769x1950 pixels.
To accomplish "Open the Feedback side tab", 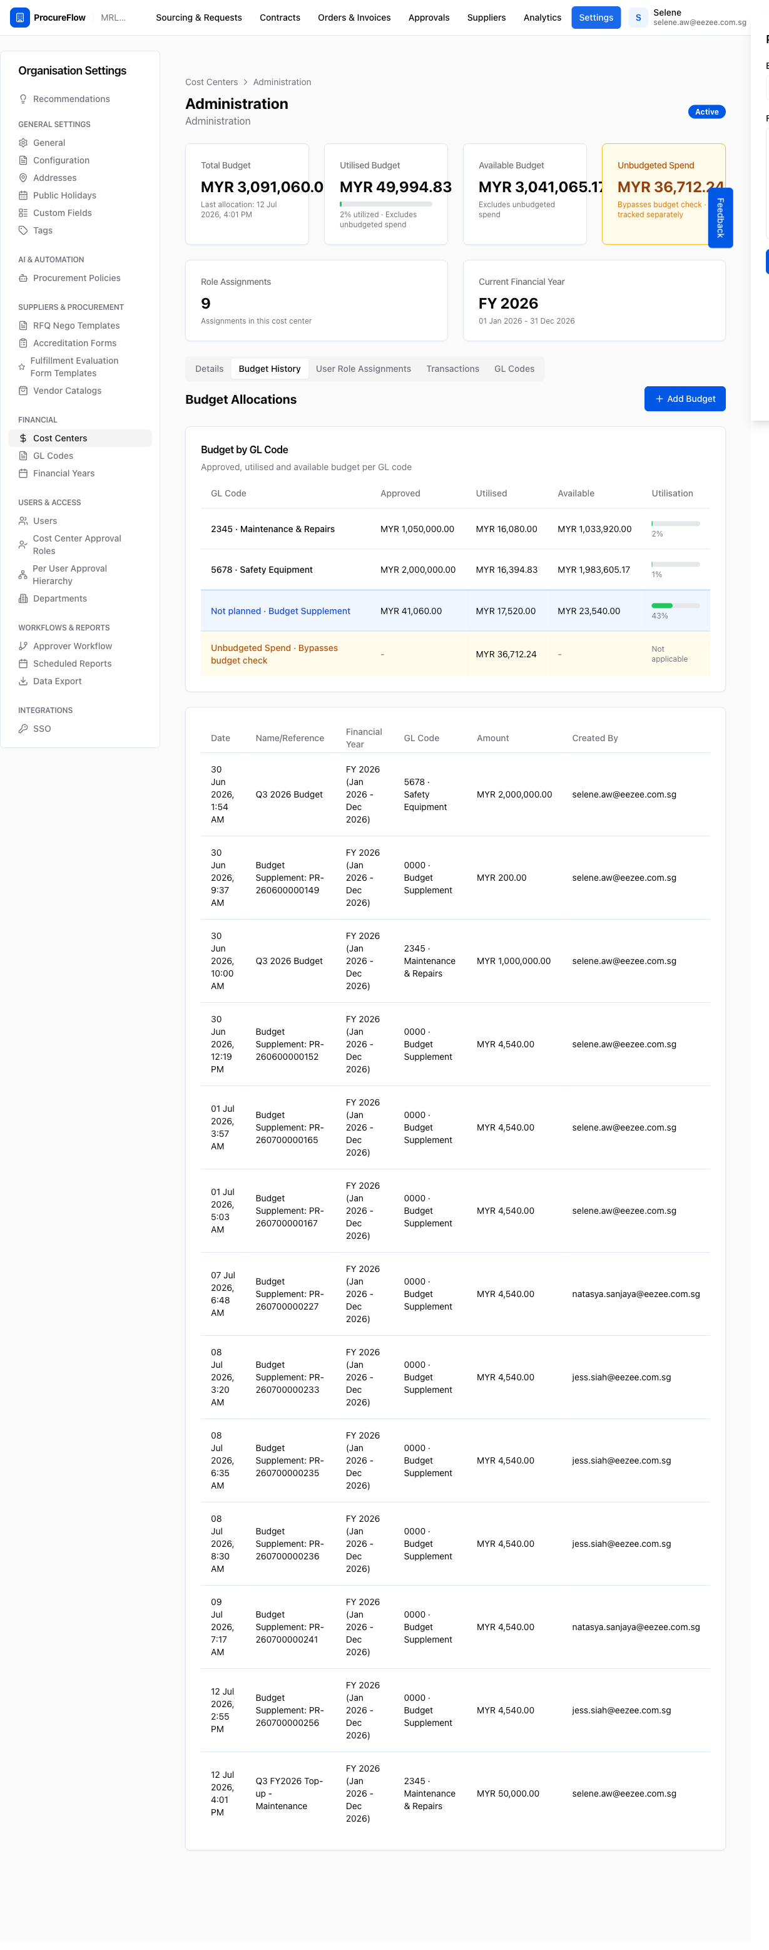I will pos(720,217).
